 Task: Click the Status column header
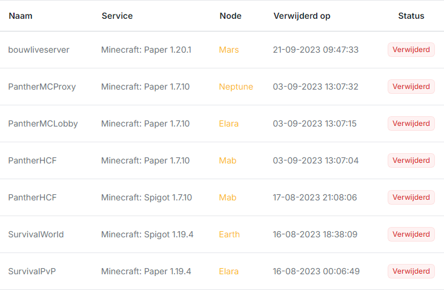[411, 16]
